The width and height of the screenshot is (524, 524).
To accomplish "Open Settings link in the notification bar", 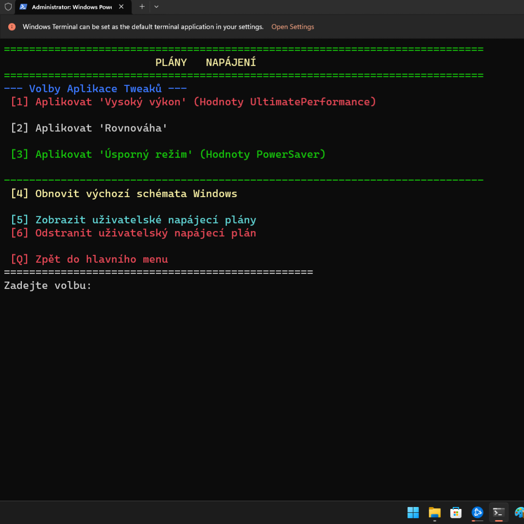I will click(x=292, y=27).
